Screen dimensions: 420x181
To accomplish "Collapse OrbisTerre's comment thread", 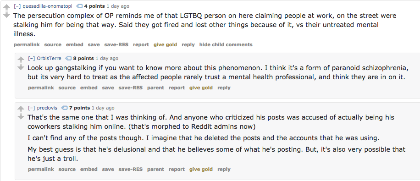I will click(x=31, y=58).
